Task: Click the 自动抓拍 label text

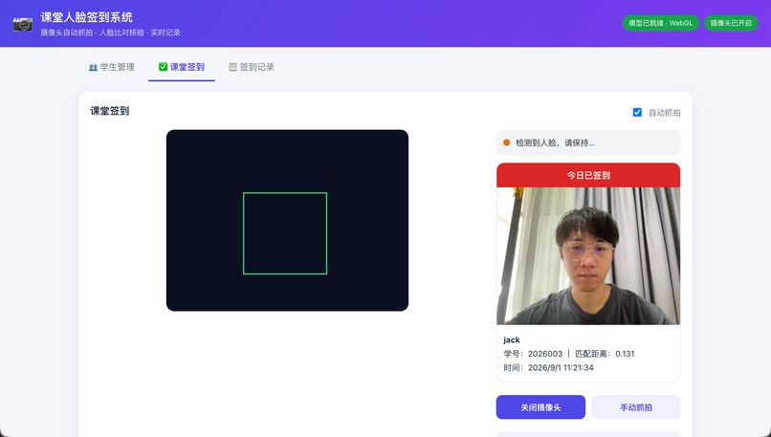Action: [x=664, y=113]
